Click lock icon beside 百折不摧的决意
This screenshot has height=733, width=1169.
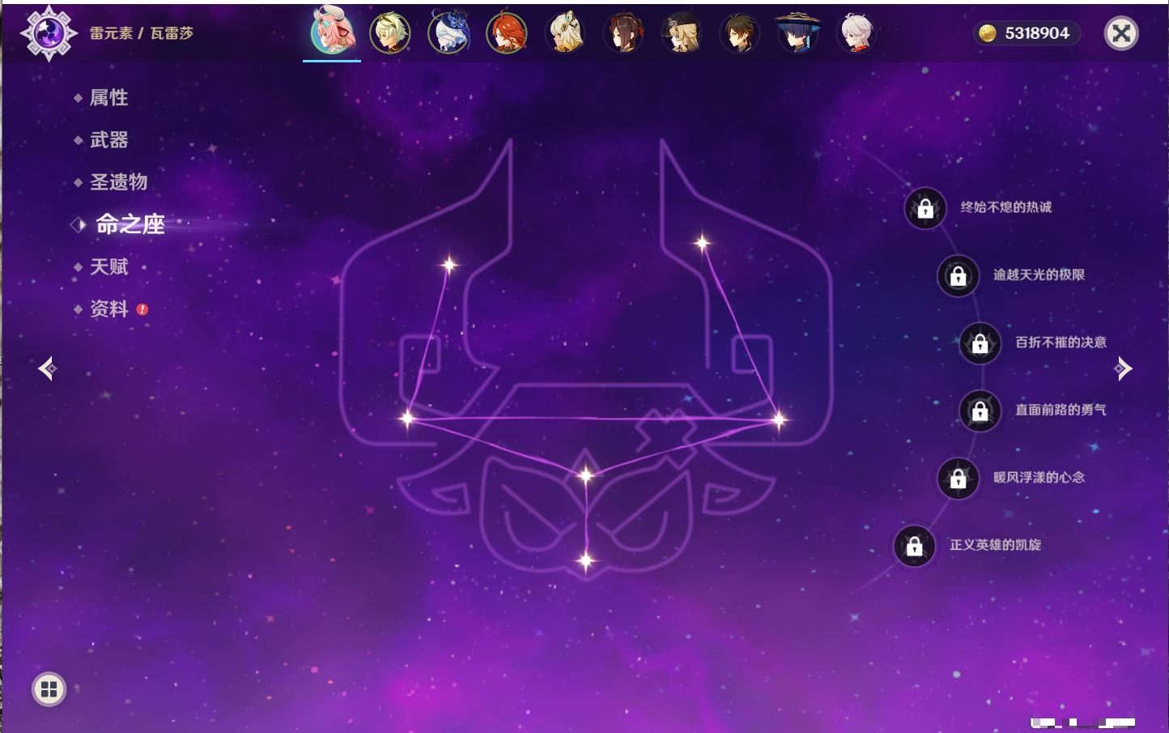coord(980,343)
